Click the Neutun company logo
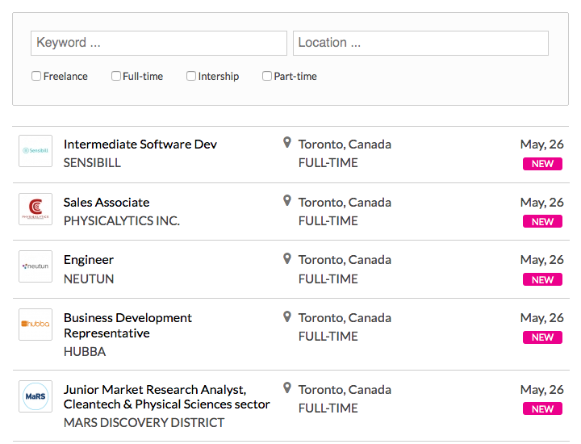This screenshot has width=581, height=444. pyautogui.click(x=36, y=266)
